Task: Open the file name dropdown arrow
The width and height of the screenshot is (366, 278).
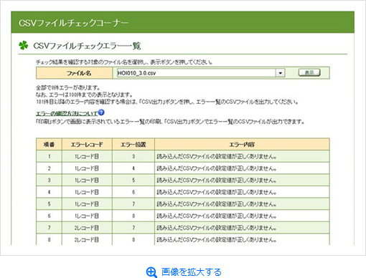Action: pyautogui.click(x=280, y=73)
